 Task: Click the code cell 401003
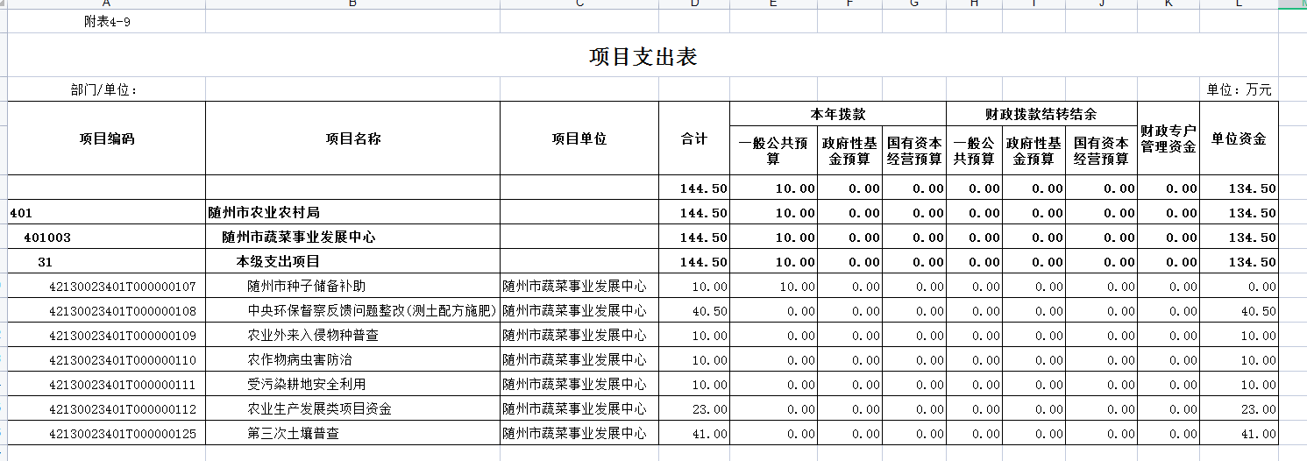107,237
